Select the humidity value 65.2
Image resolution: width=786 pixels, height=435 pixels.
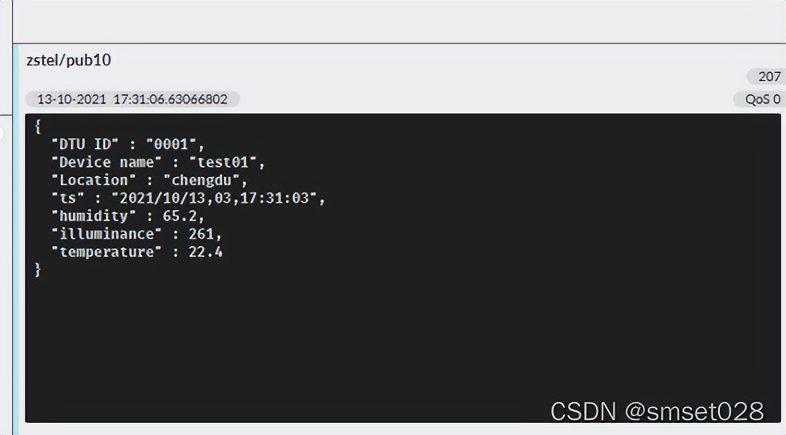tap(180, 216)
